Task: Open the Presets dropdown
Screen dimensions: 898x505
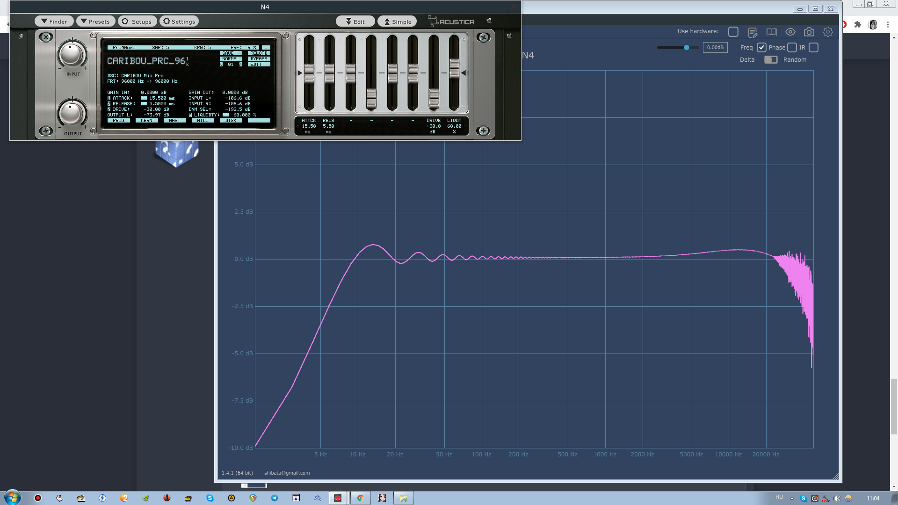Action: tap(95, 22)
